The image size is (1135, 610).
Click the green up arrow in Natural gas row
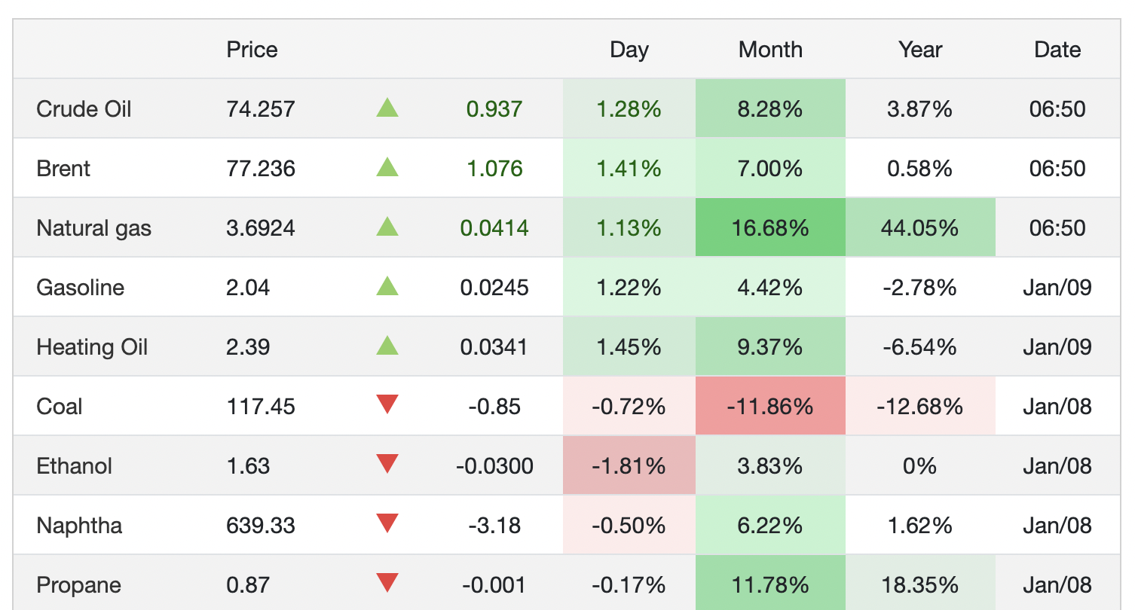pos(387,227)
